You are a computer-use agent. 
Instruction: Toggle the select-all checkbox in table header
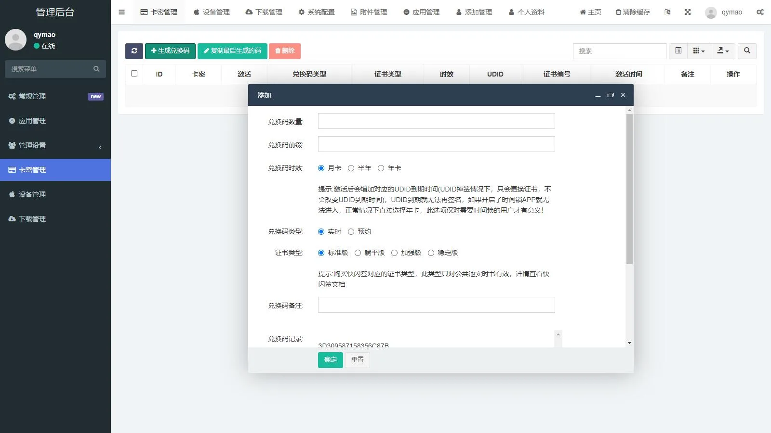click(134, 74)
